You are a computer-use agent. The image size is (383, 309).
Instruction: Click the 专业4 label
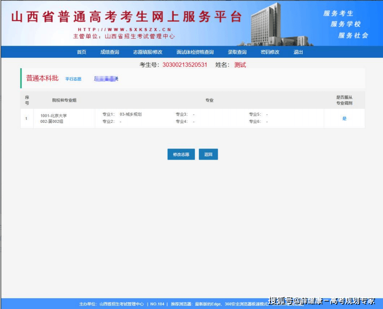click(x=182, y=121)
